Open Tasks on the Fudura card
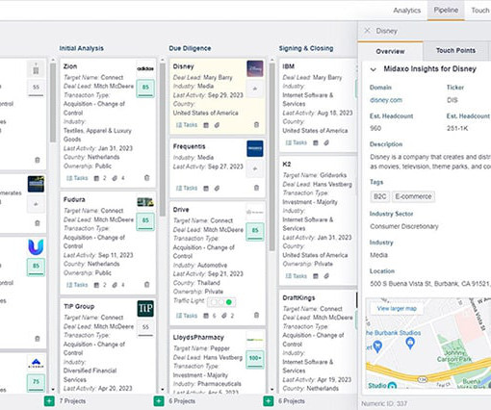The height and width of the screenshot is (410, 491). pyautogui.click(x=77, y=285)
